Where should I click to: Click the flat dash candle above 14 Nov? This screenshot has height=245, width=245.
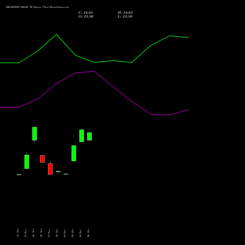[19, 175]
